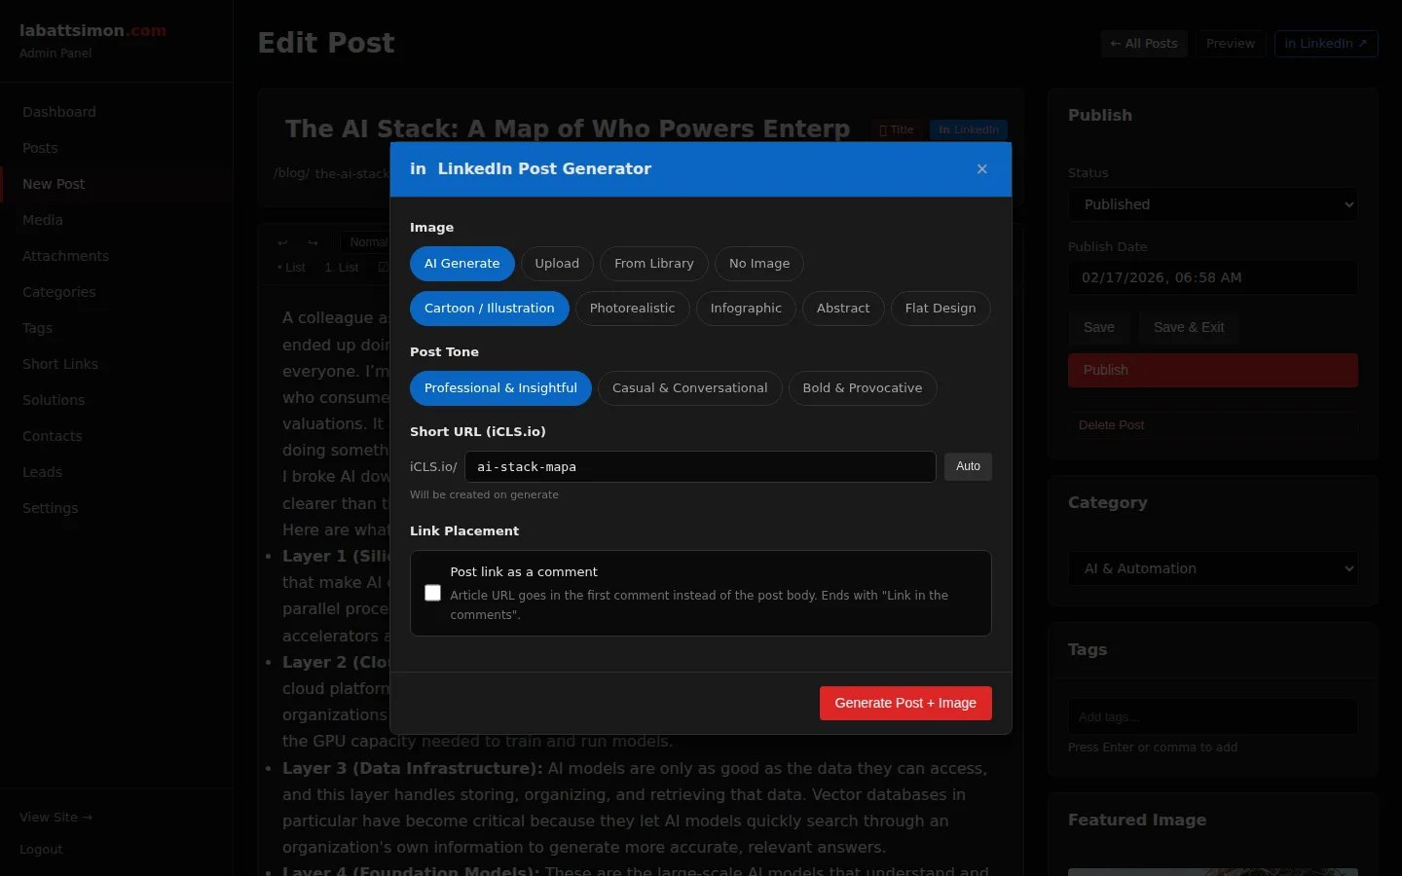Click the undo arrow in the editor toolbar

coord(283,242)
